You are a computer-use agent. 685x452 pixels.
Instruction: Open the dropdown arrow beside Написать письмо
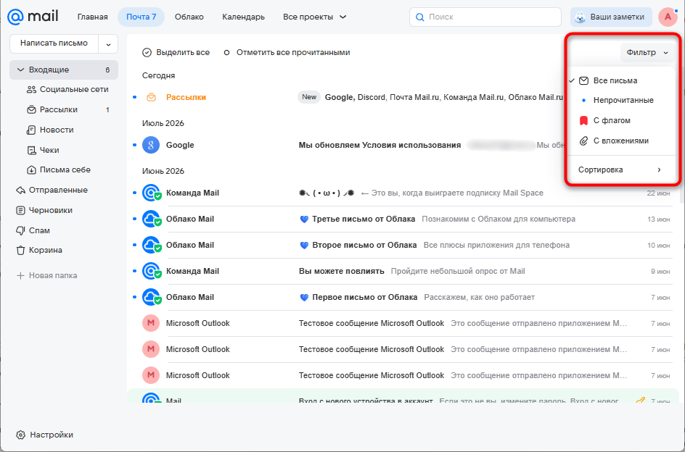108,43
